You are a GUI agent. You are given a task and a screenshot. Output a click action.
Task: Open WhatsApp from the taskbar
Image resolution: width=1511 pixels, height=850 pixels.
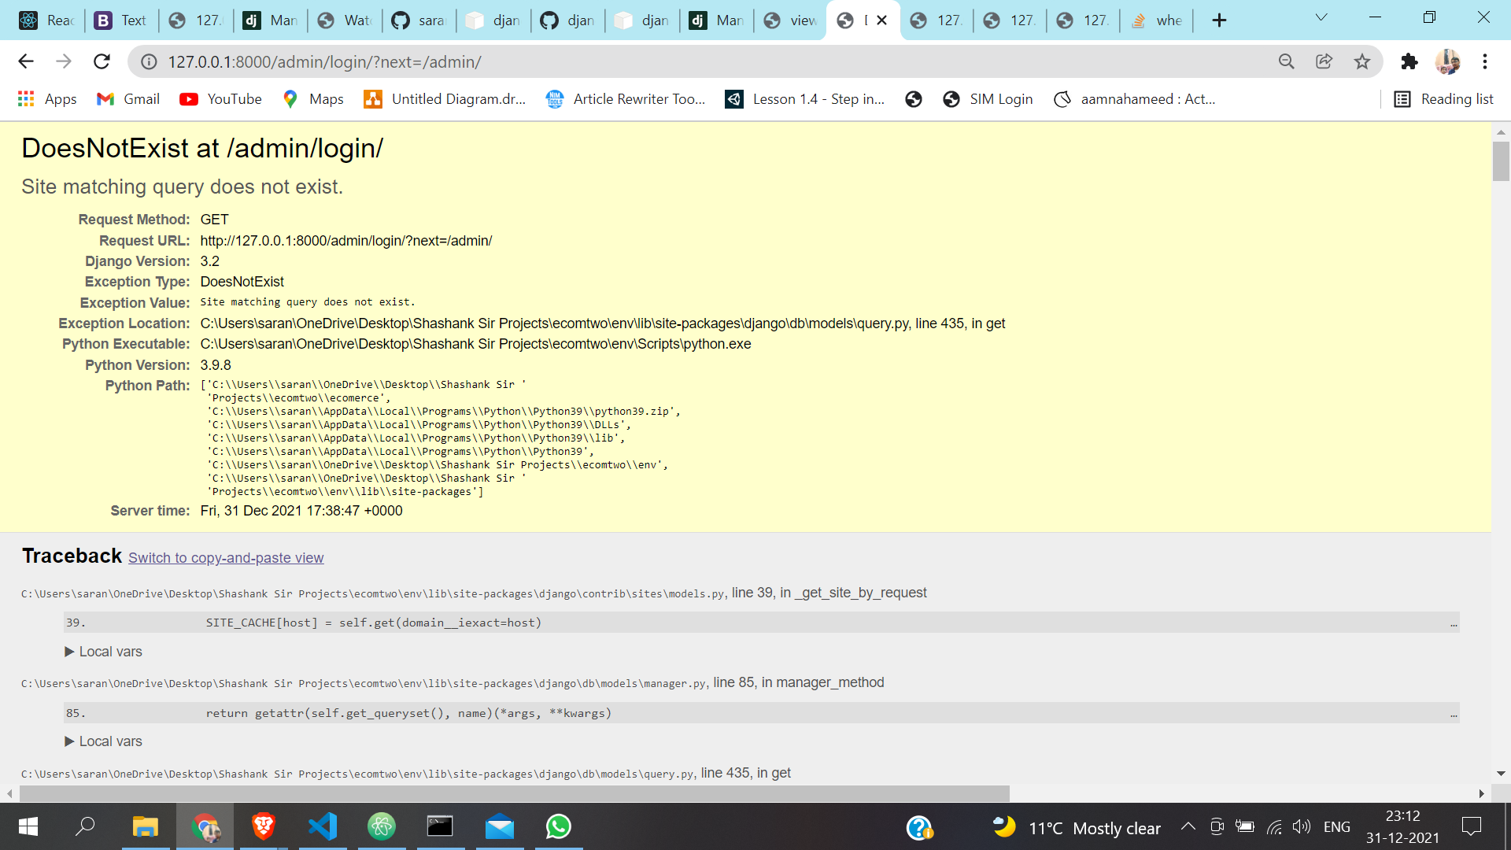(559, 826)
